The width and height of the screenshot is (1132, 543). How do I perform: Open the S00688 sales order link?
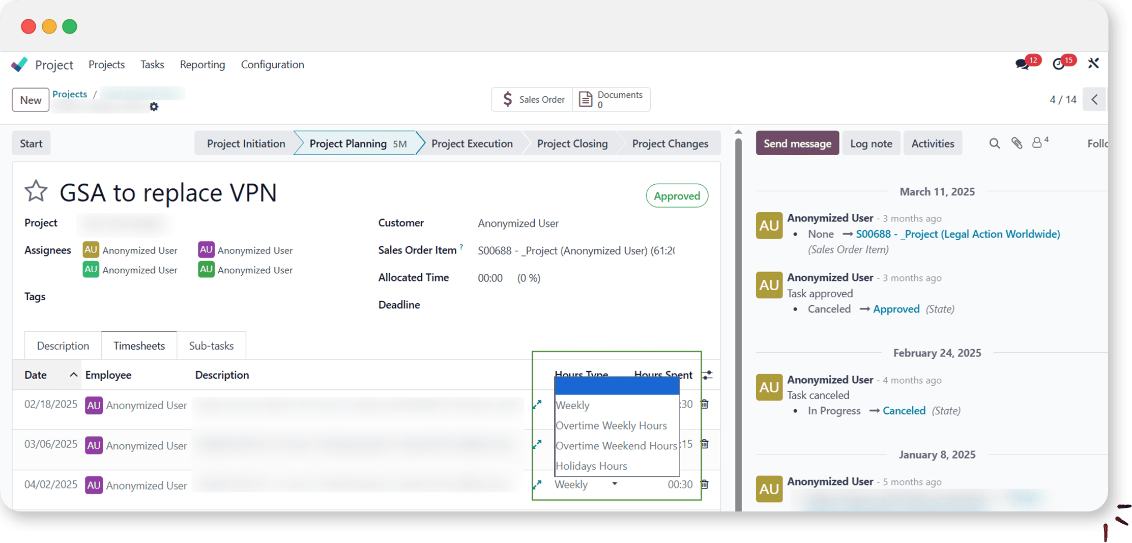click(x=957, y=234)
